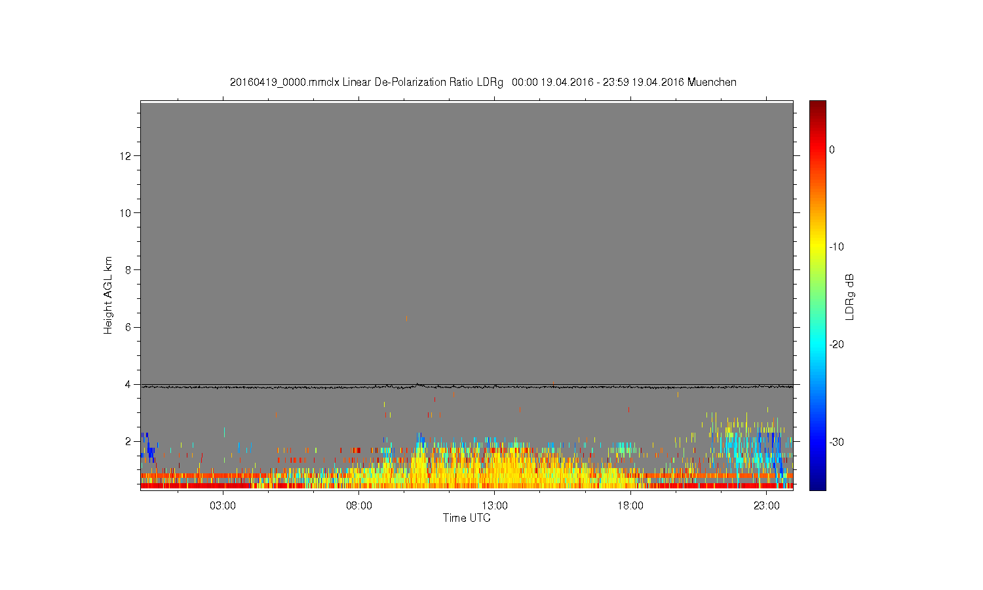Click the 03:00 time tick label
Image resolution: width=983 pixels, height=590 pixels.
(223, 506)
